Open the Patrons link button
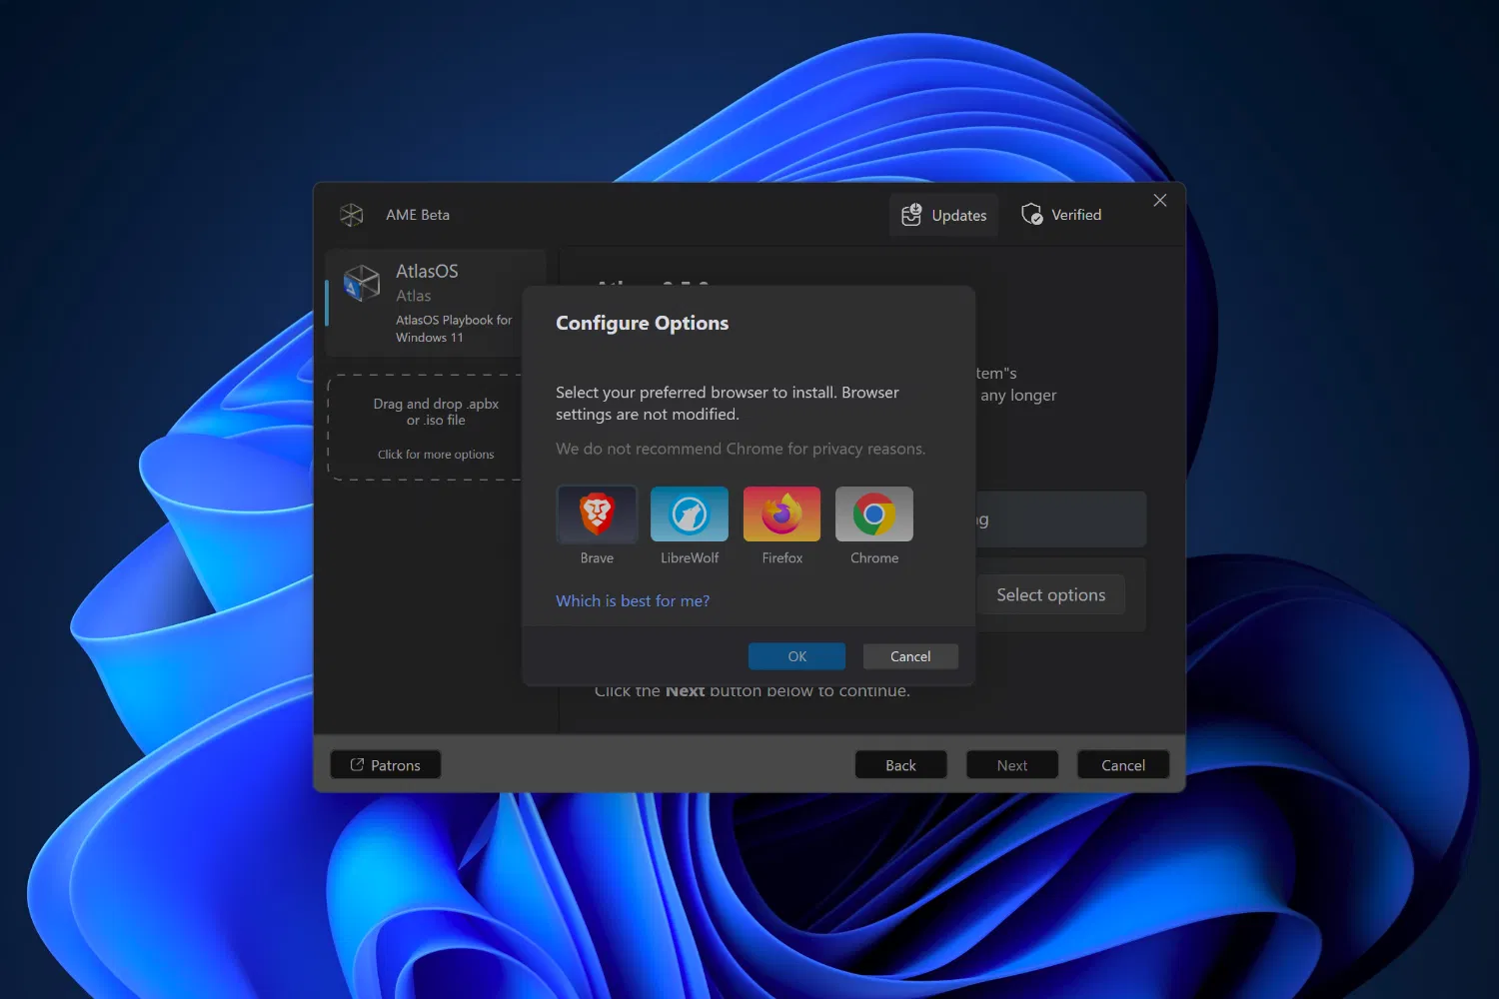 pos(386,765)
